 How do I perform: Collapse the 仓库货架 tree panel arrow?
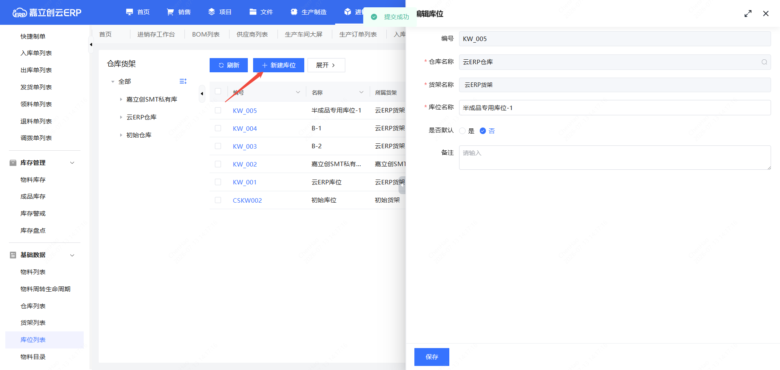(202, 94)
